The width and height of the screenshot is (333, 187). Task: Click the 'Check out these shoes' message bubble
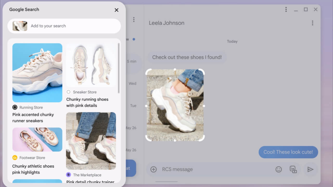187,57
